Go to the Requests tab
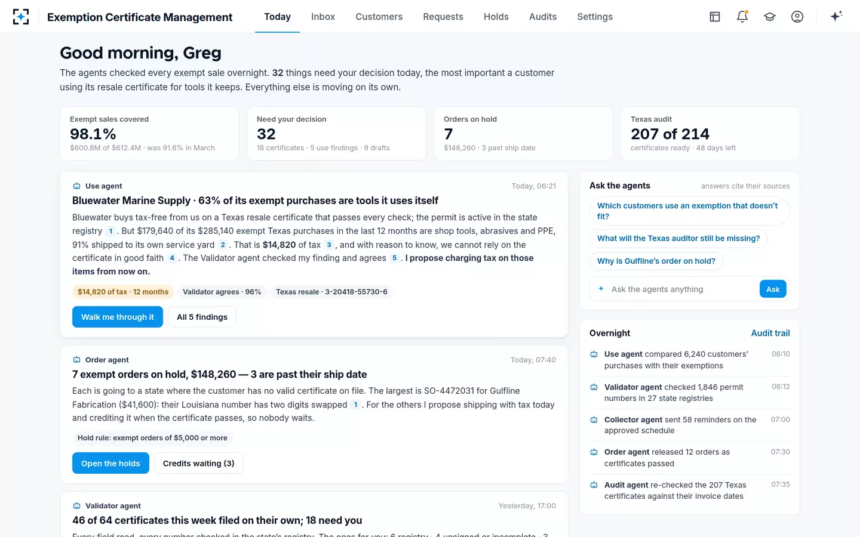This screenshot has height=537, width=860. pyautogui.click(x=443, y=17)
